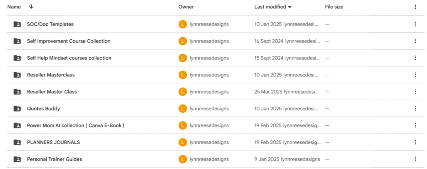427x169 pixels.
Task: Open more actions for Personal Trainer Guides
Action: coord(415,159)
